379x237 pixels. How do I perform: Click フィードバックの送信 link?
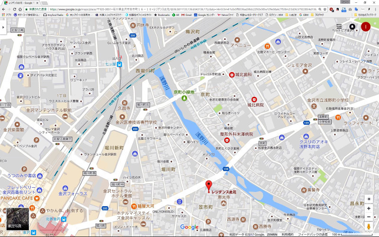tap(313, 235)
